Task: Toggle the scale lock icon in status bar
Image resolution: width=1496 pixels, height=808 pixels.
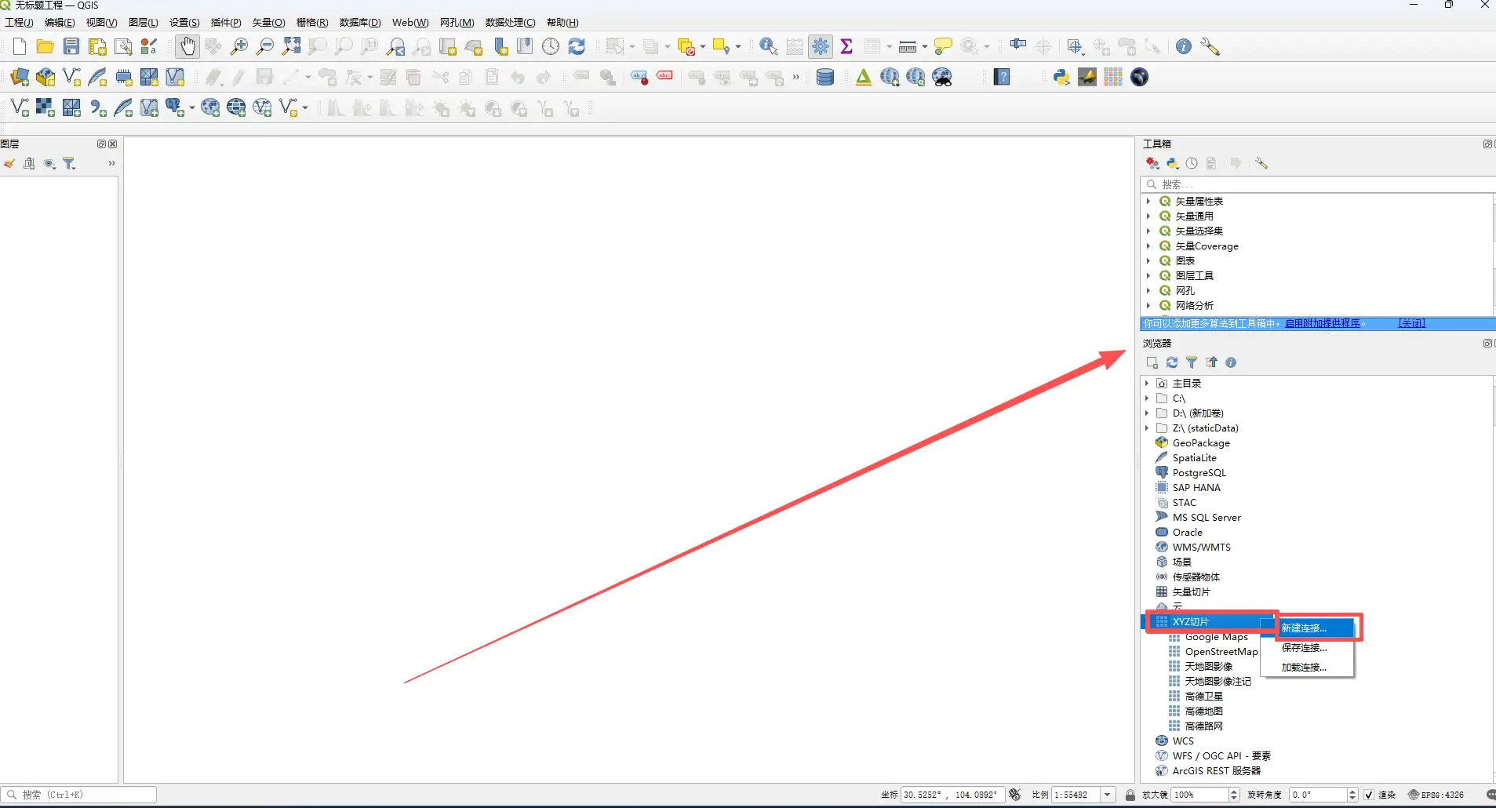Action: (1130, 795)
